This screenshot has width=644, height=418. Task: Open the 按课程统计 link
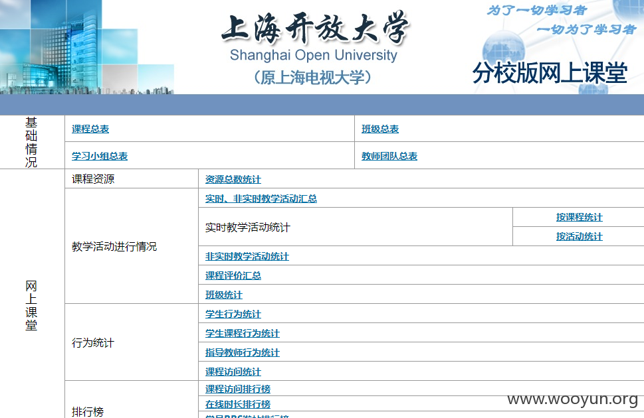(x=579, y=218)
